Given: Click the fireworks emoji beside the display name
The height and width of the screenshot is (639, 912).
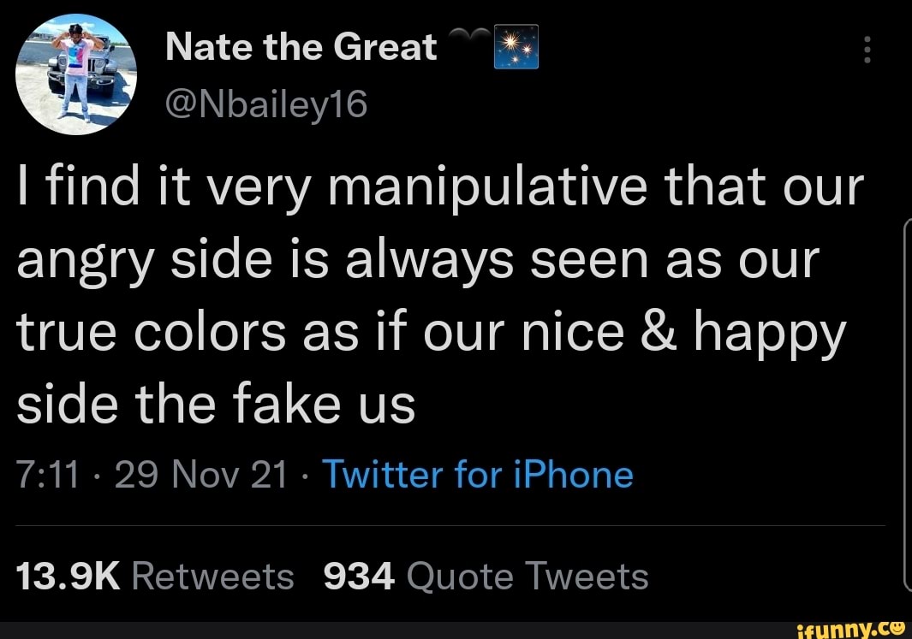Looking at the screenshot, I should [516, 47].
